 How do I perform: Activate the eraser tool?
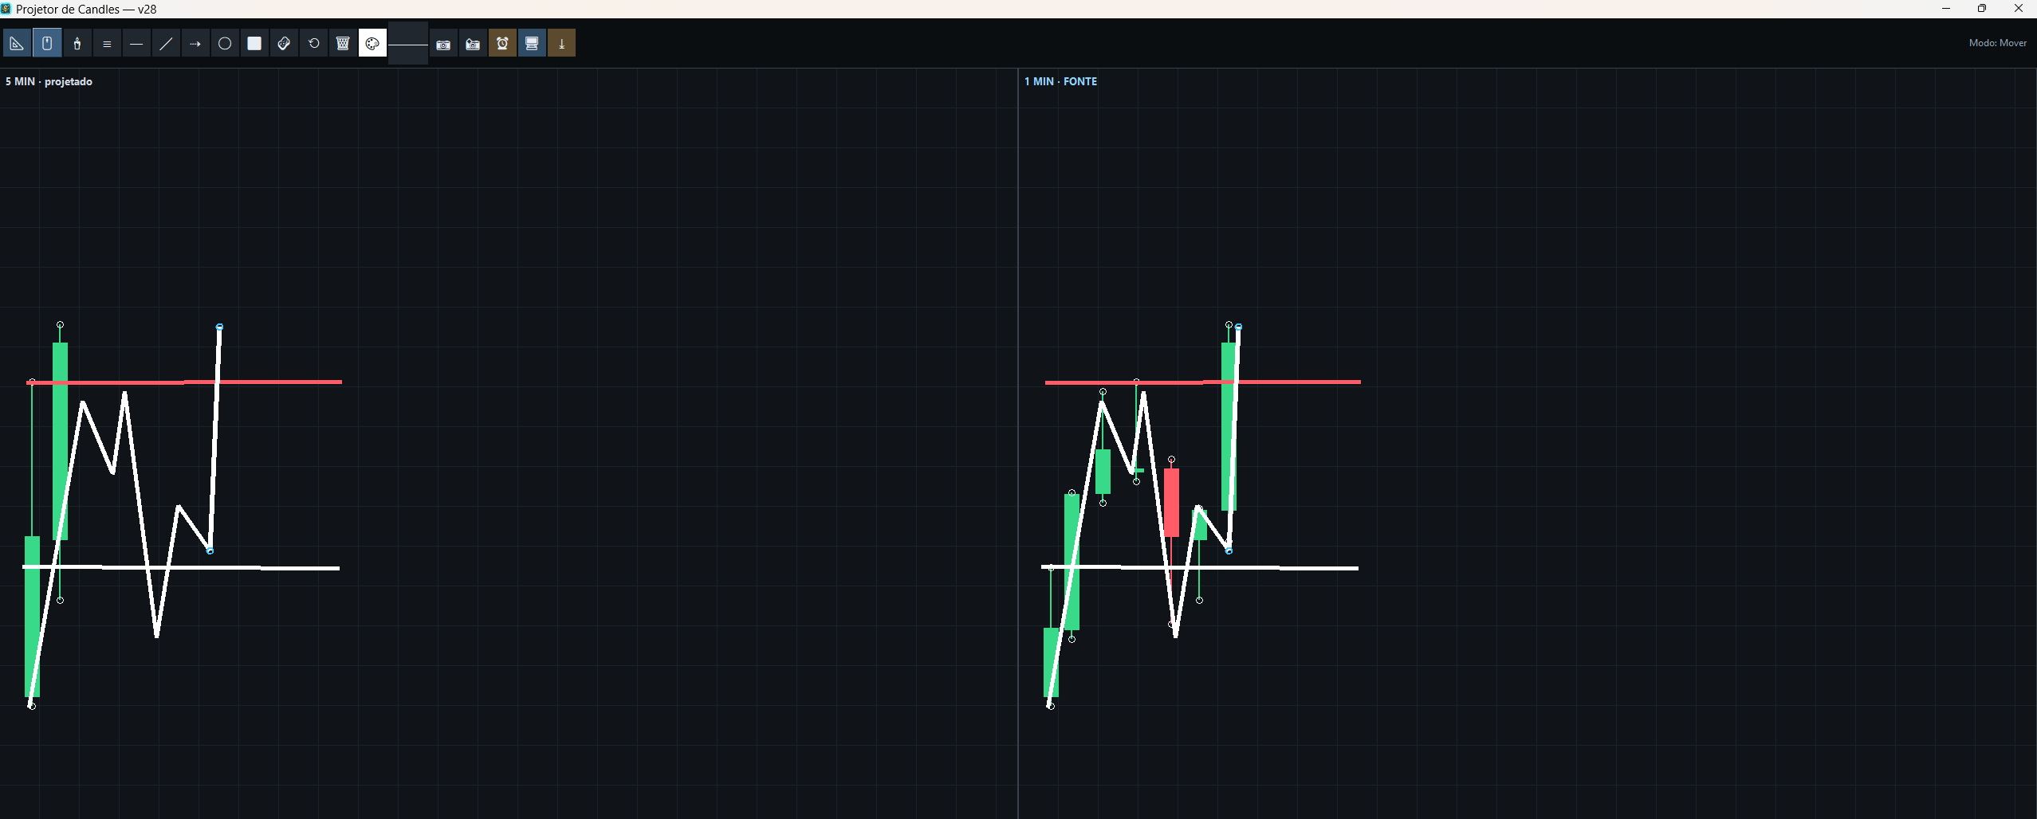coord(284,44)
